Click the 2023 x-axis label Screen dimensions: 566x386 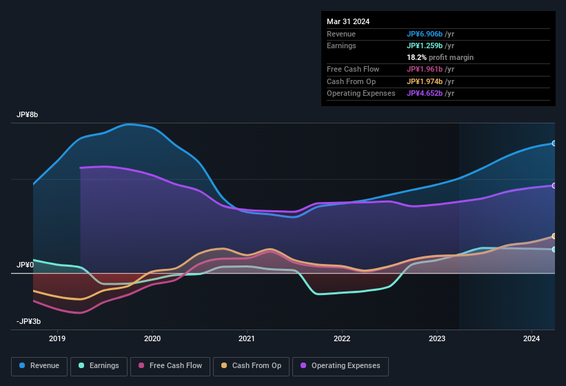437,338
